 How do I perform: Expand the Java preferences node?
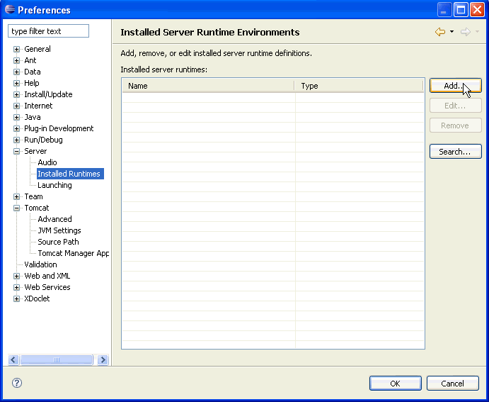[17, 118]
